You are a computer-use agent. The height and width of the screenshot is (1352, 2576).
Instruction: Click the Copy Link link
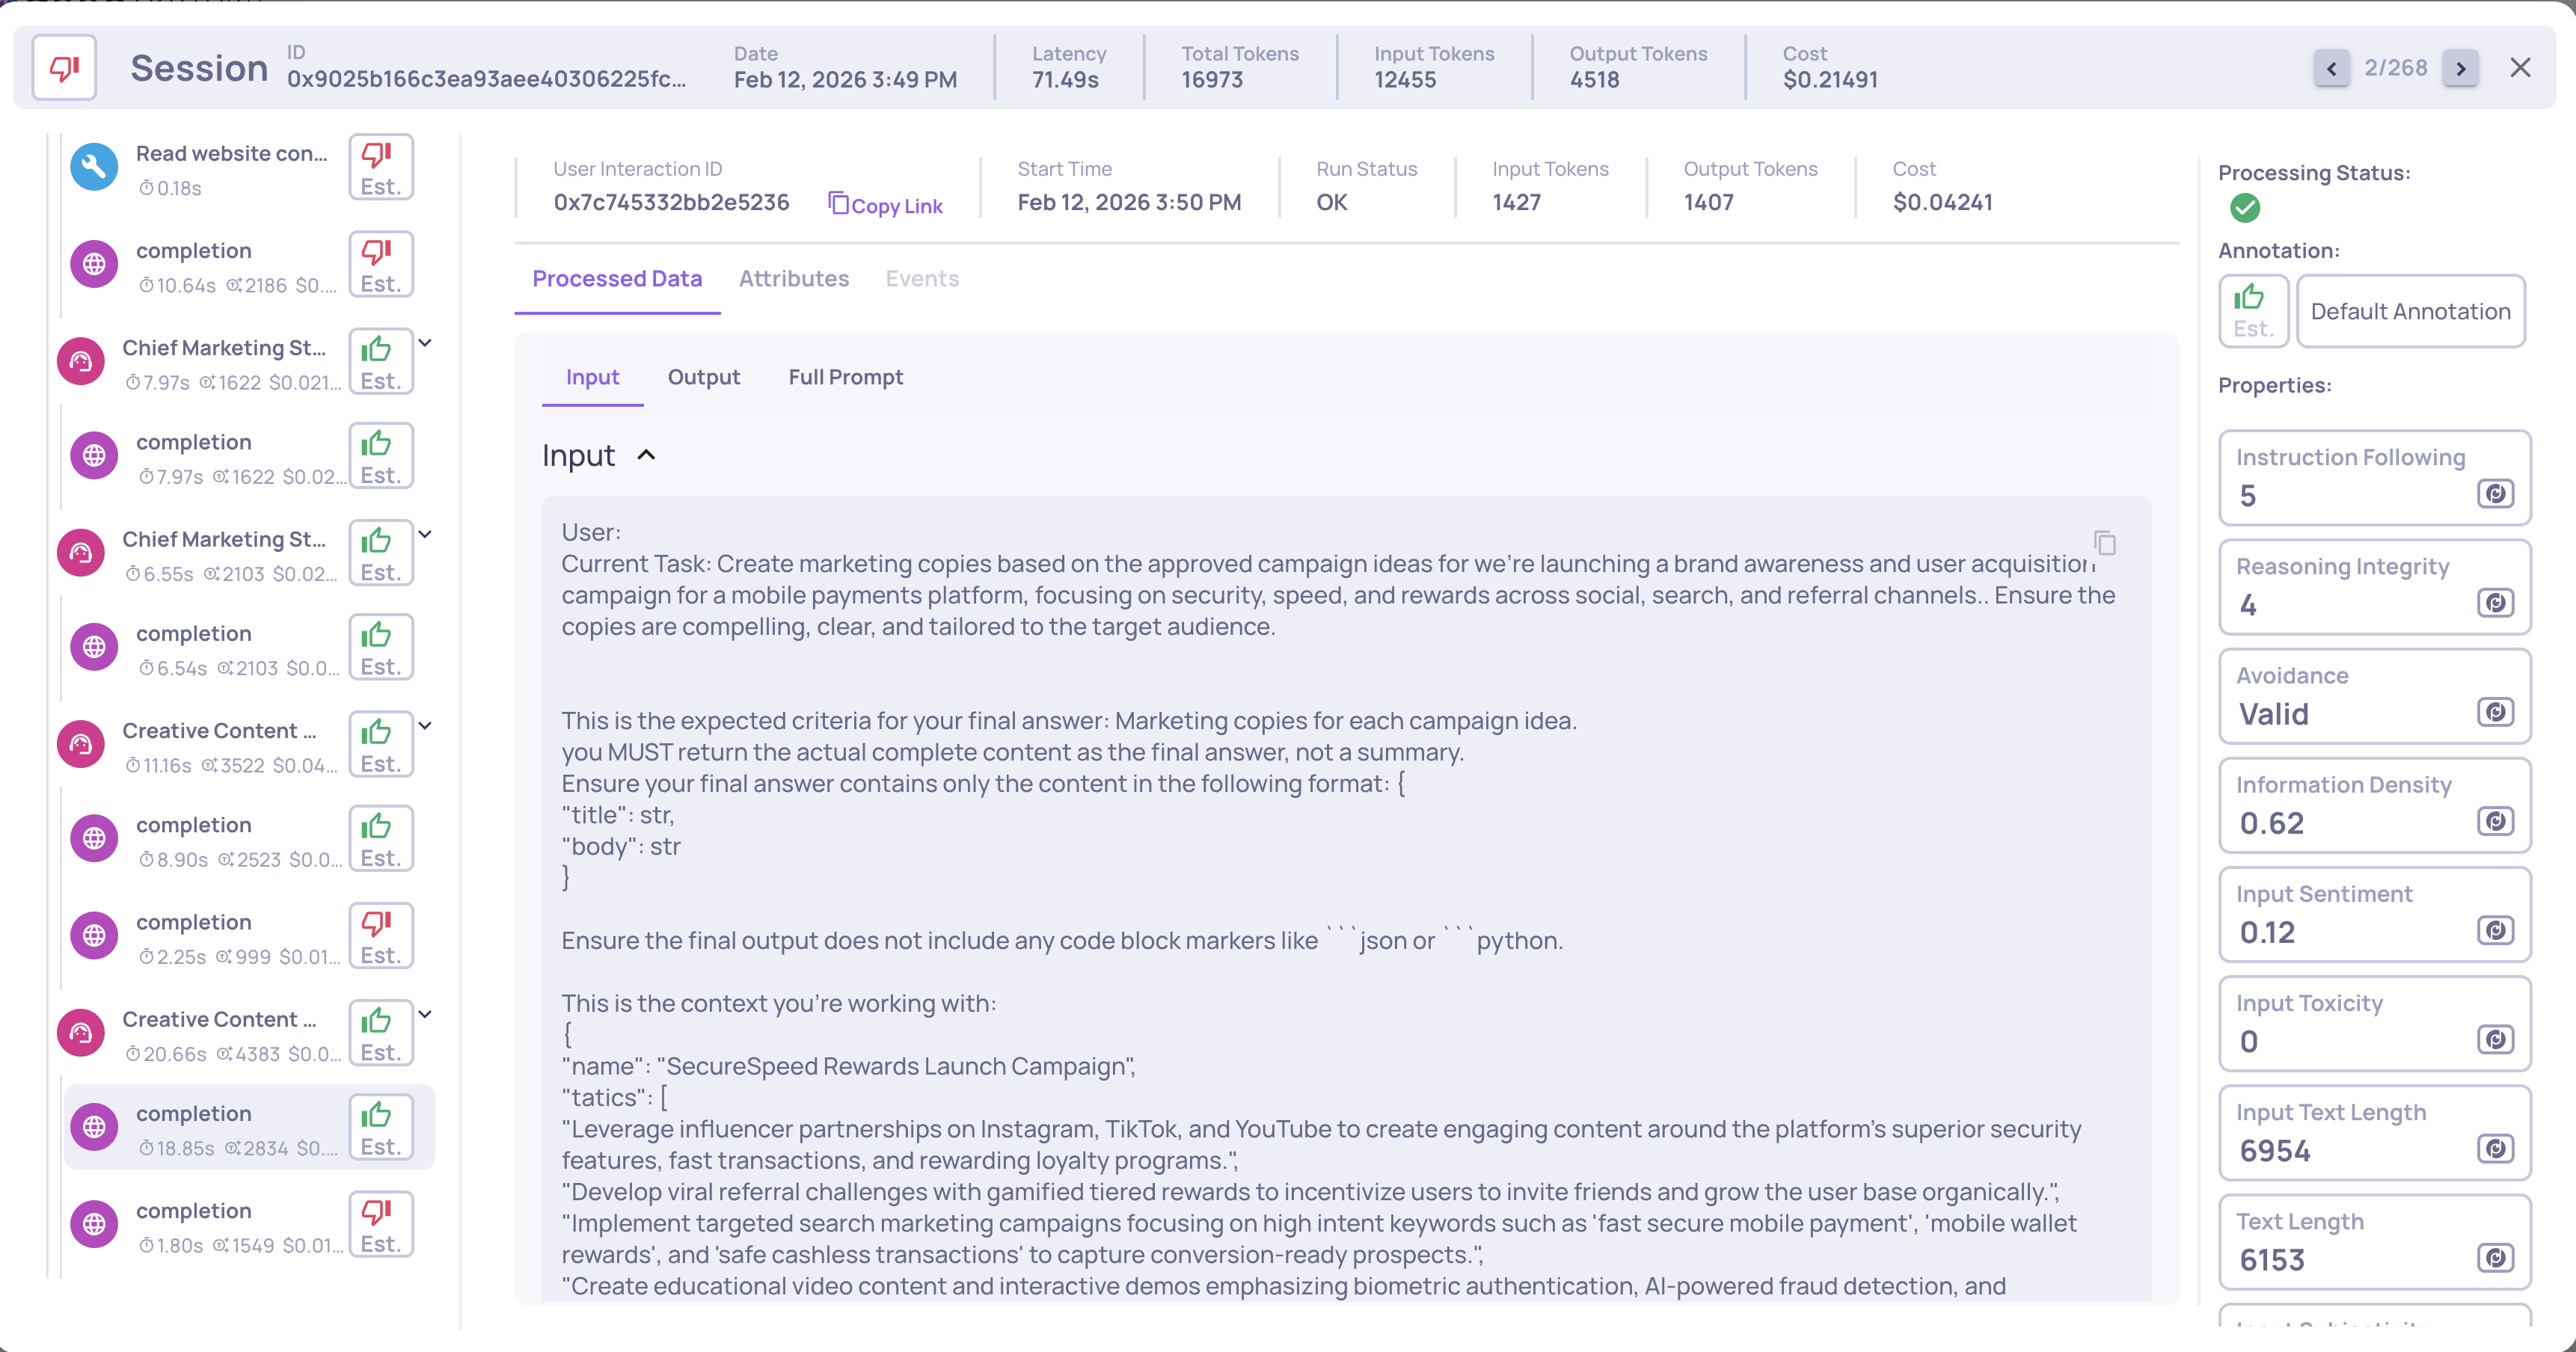886,205
